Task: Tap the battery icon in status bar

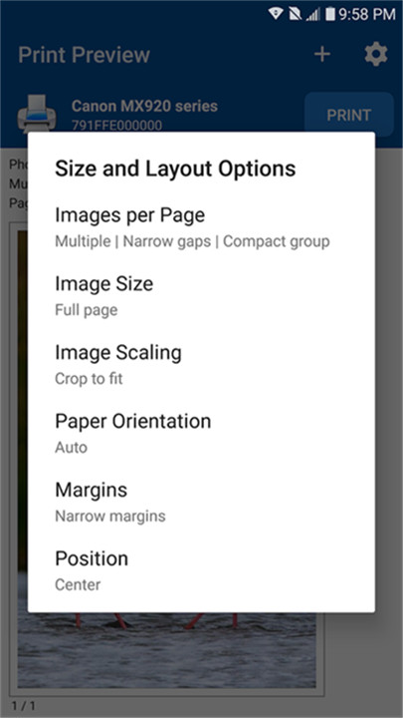Action: pyautogui.click(x=330, y=14)
